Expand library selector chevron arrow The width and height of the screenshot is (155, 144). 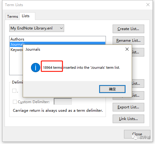(x=61, y=28)
